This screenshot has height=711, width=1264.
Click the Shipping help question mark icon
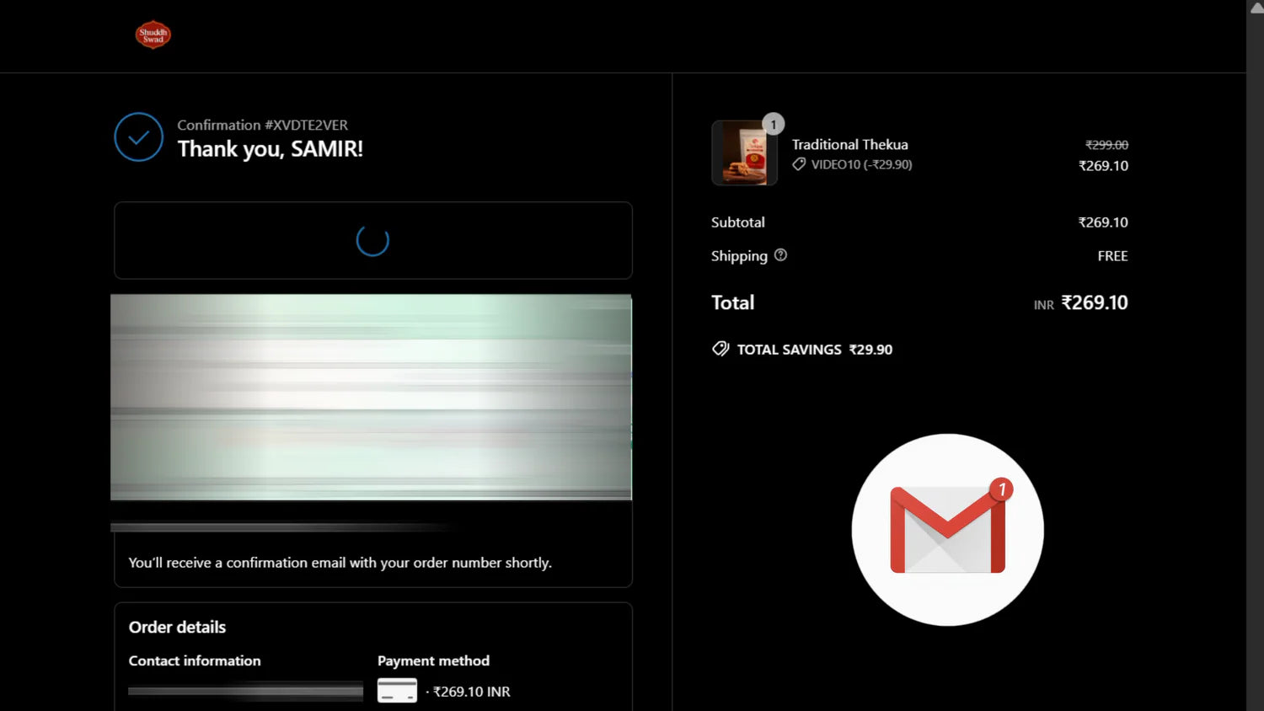[780, 255]
